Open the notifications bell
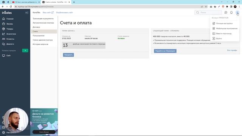 [x=231, y=12]
